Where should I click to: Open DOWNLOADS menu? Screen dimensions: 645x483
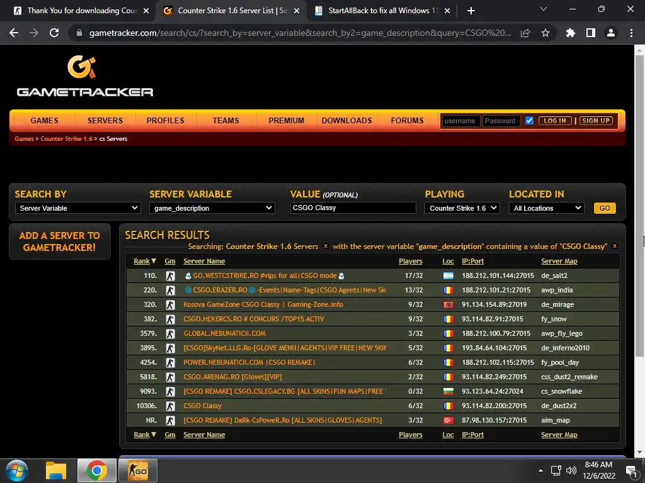(x=347, y=121)
